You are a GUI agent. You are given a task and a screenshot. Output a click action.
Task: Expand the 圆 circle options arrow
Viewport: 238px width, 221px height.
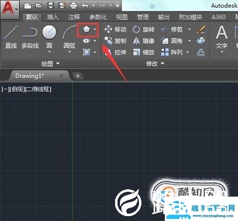point(49,52)
